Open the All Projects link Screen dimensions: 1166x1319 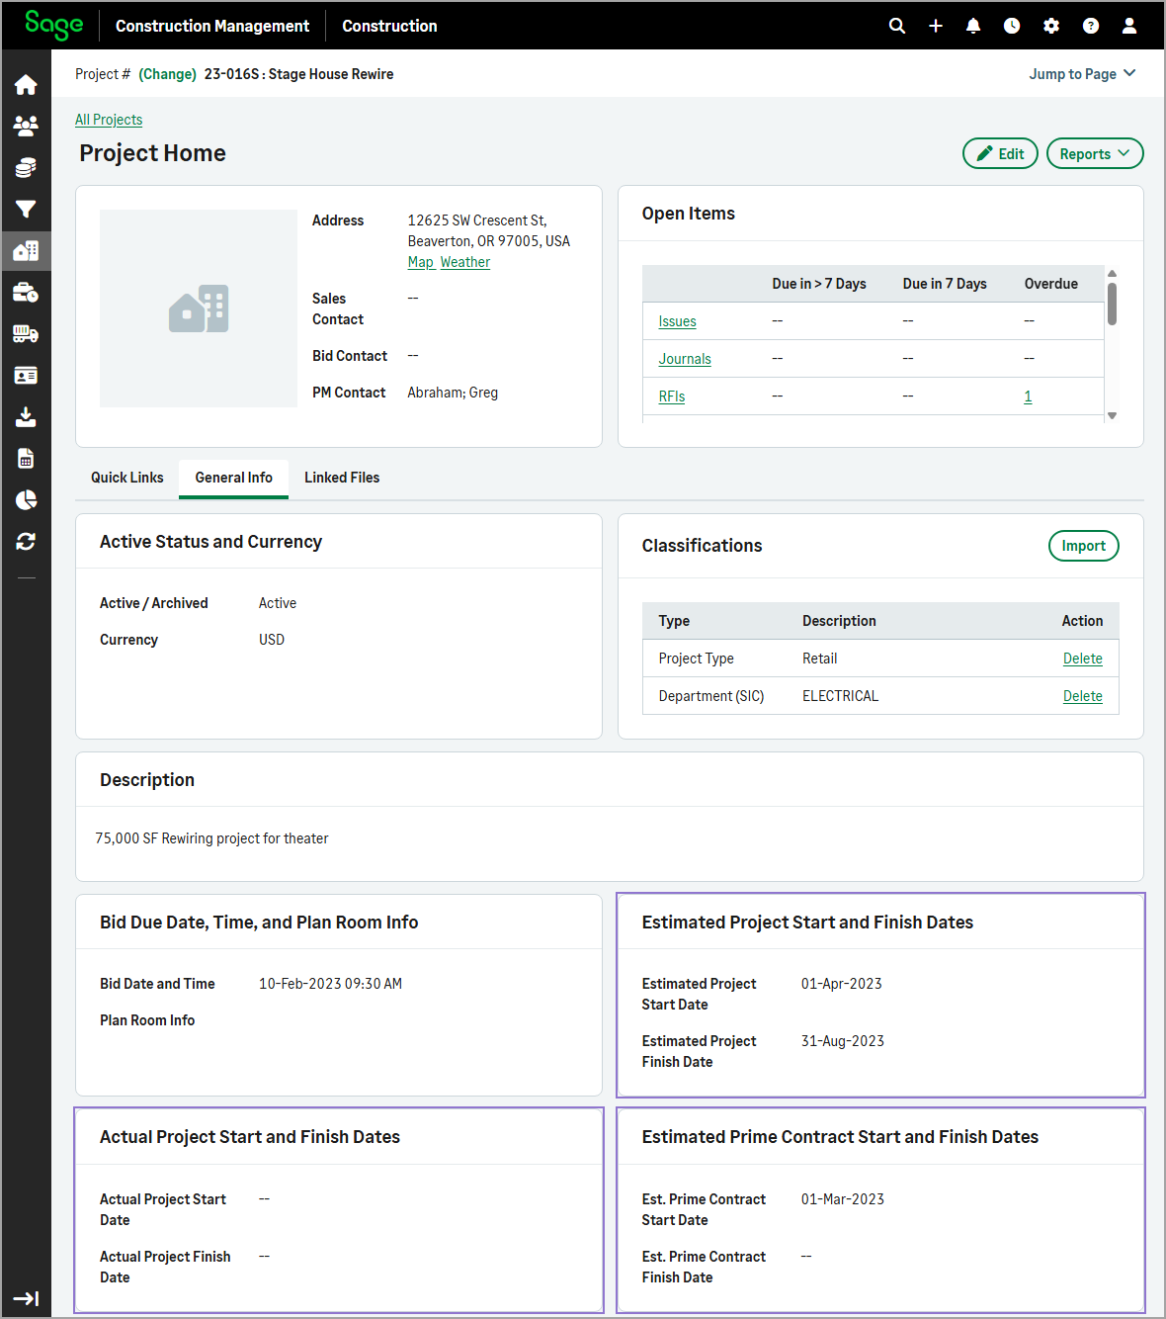pos(109,120)
